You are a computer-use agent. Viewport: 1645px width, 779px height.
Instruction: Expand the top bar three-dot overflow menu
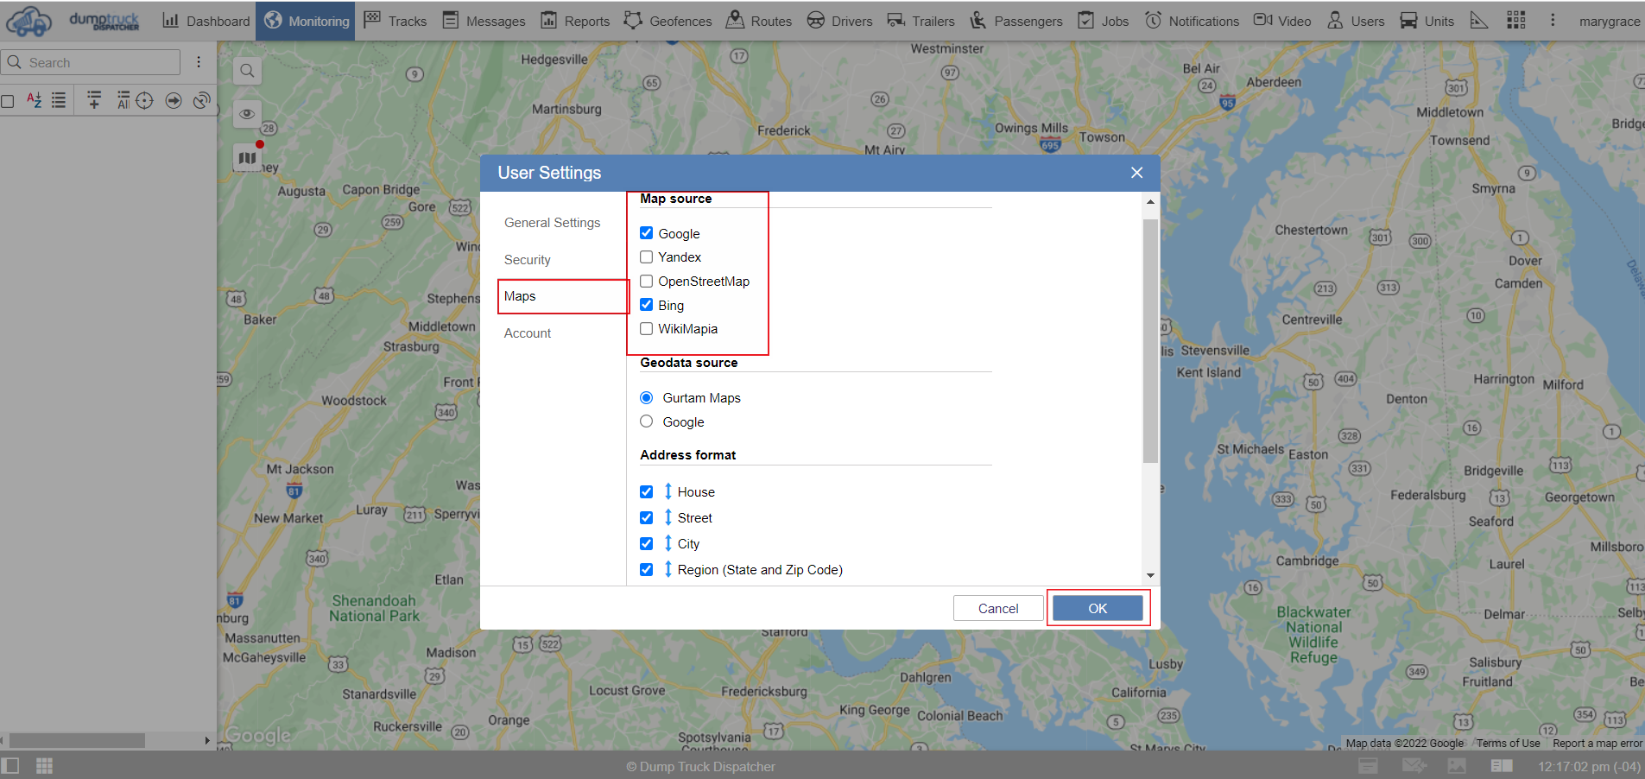click(x=1552, y=20)
